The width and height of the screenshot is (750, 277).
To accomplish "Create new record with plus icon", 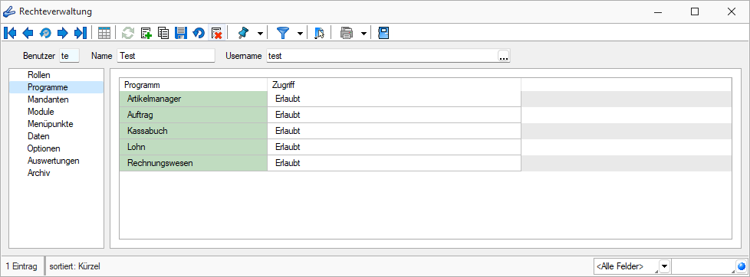I will (146, 33).
